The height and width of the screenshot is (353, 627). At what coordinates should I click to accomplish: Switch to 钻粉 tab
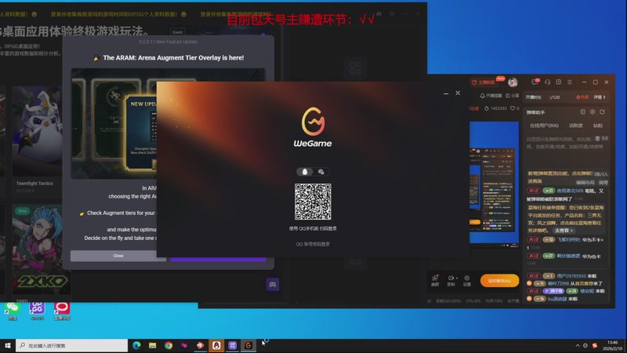598,126
